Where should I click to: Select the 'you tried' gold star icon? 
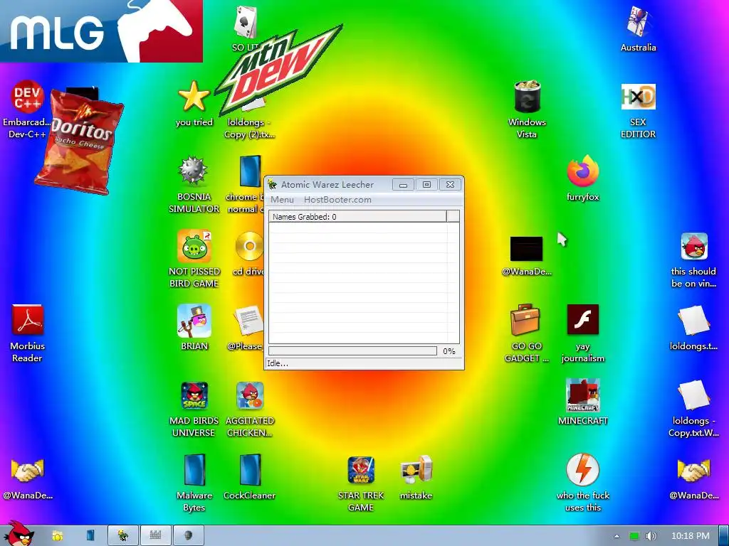194,104
